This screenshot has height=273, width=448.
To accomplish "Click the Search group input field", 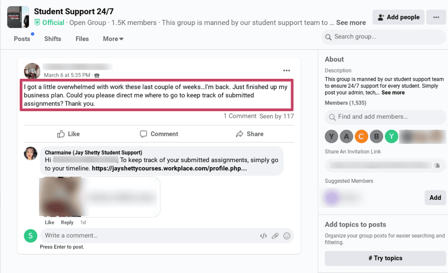I will tap(383, 37).
